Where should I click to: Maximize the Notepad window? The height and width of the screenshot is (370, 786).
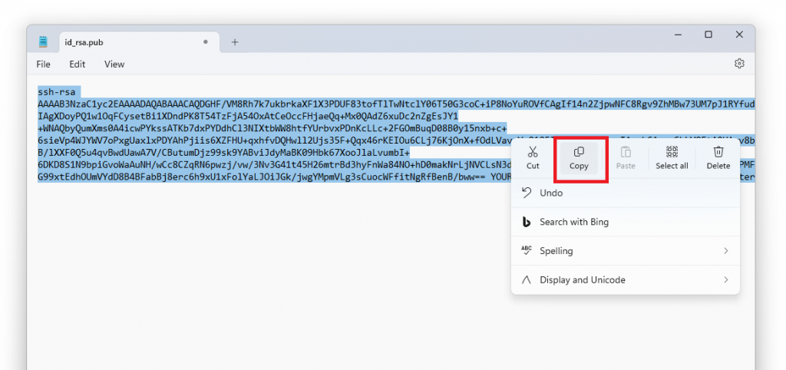(x=708, y=35)
